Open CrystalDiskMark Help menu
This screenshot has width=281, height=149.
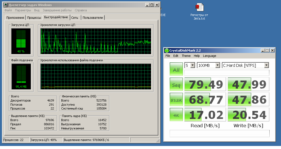point(197,56)
